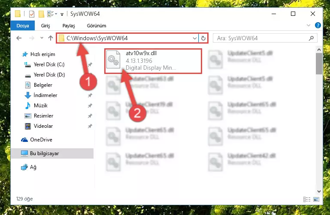This screenshot has height=215, width=330.
Task: Click the pin icon beside Yerel Disk (C:)
Action: tap(90, 65)
